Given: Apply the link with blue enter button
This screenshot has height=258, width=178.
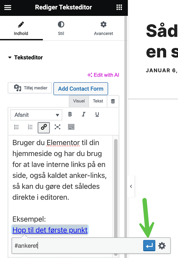Looking at the screenshot, I should point(149,246).
